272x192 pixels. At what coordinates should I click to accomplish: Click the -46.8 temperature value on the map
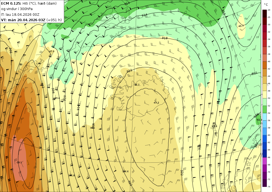click(x=72, y=175)
